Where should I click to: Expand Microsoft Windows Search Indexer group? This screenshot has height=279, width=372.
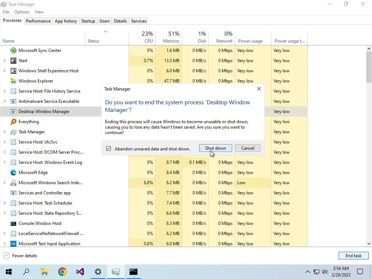coord(4,183)
